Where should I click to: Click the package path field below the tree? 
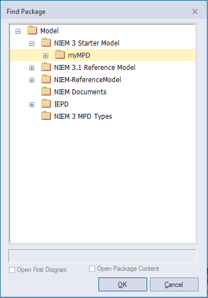(x=102, y=256)
